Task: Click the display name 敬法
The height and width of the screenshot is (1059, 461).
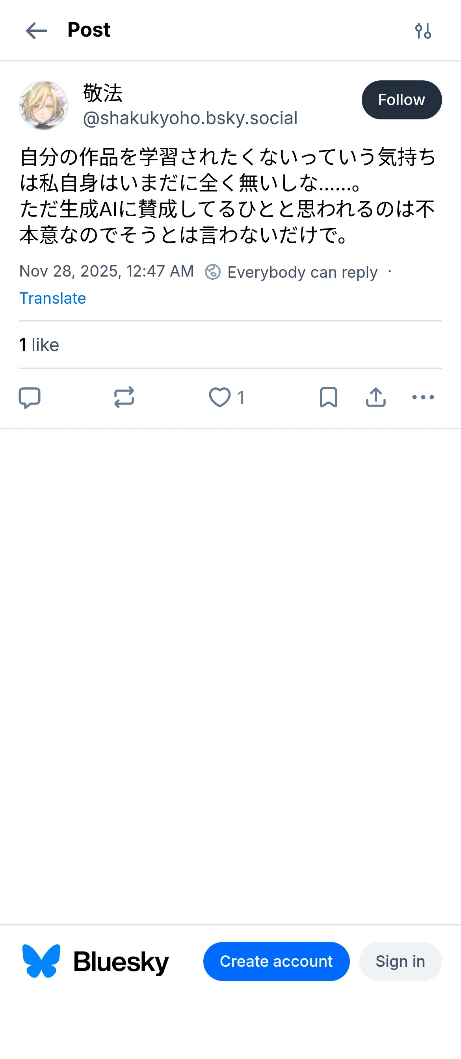Action: [103, 93]
